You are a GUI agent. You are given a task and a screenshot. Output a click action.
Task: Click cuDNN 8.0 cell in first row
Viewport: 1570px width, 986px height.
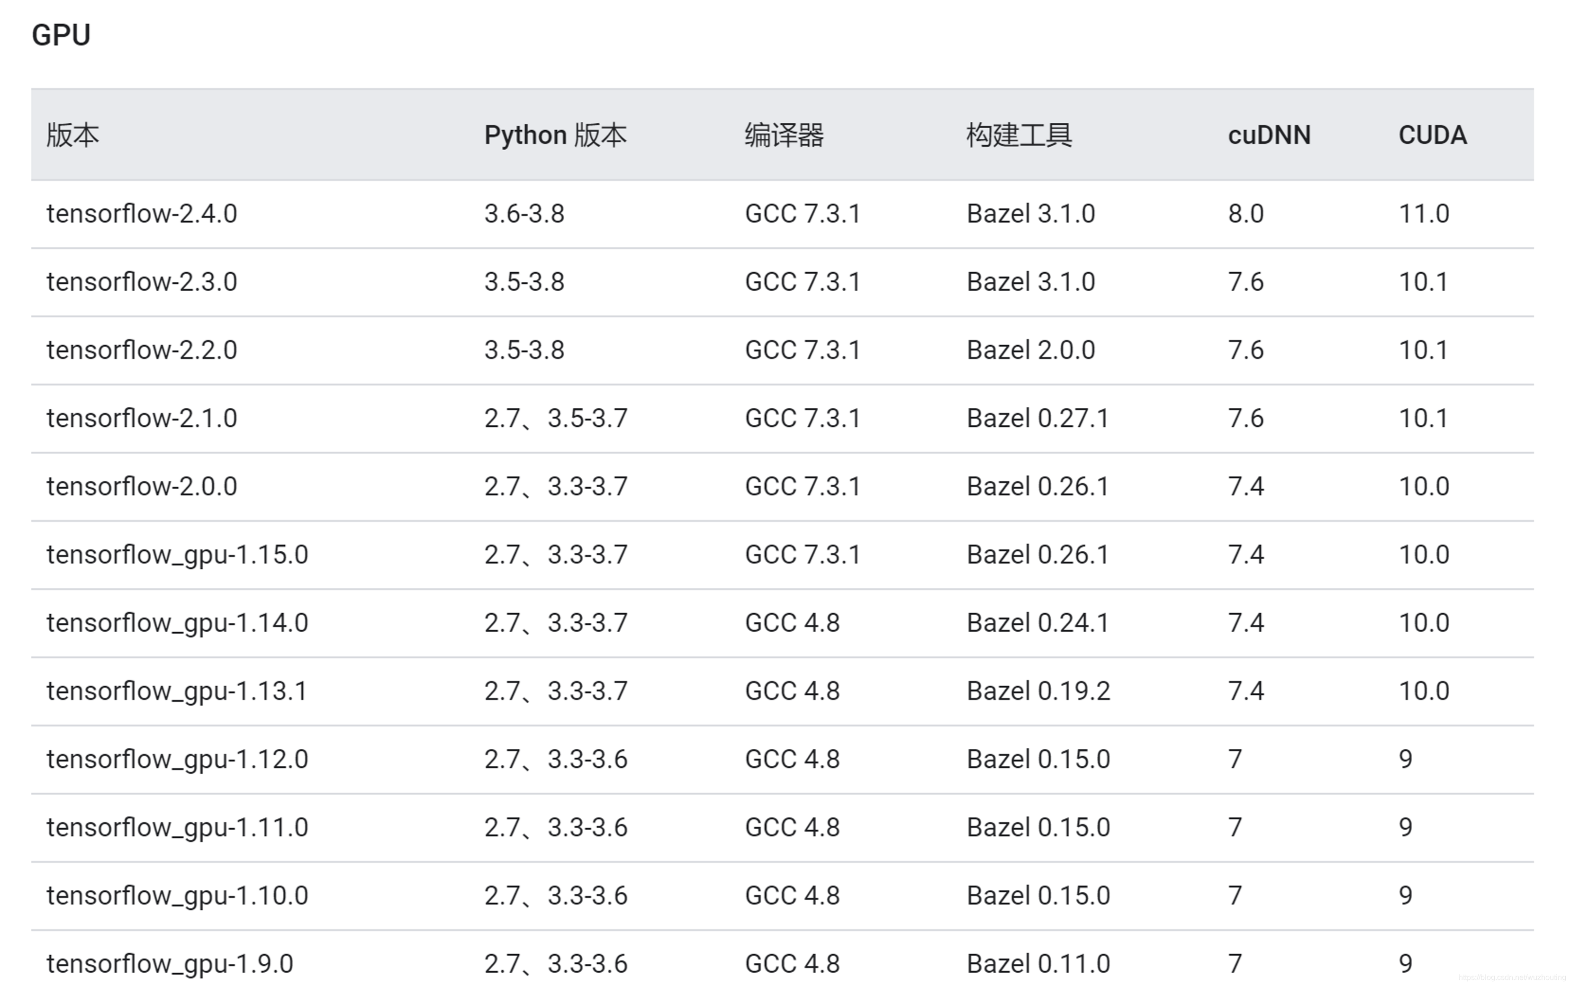point(1245,214)
